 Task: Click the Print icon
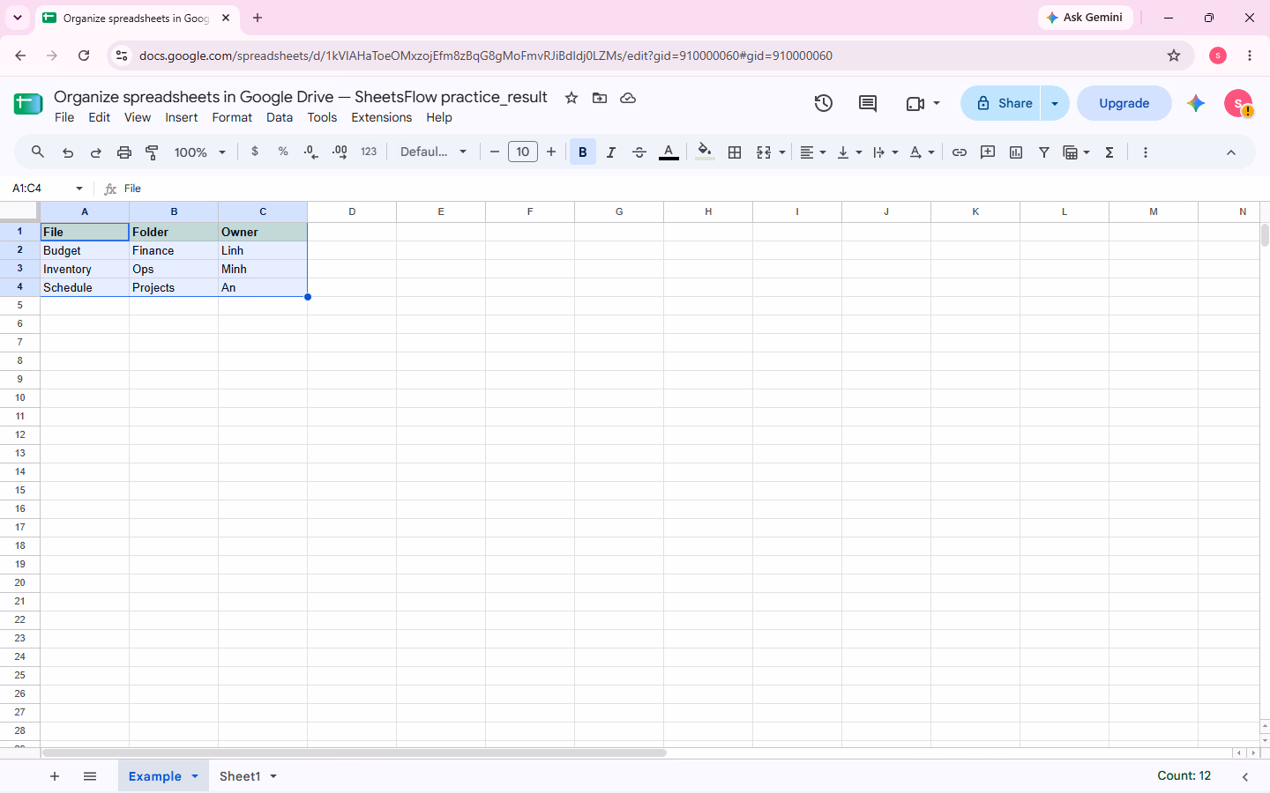coord(124,152)
